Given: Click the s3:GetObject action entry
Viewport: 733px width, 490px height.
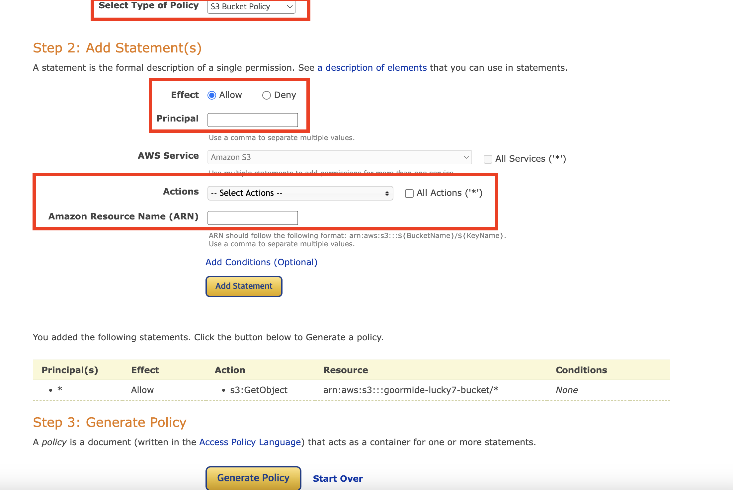Looking at the screenshot, I should pyautogui.click(x=259, y=390).
